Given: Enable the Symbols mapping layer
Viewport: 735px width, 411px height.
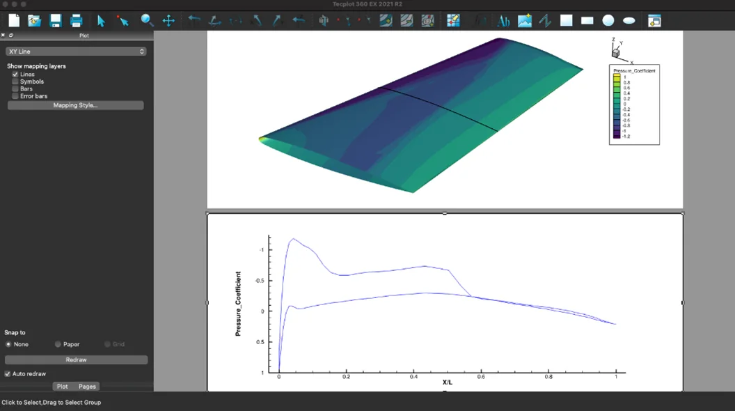Looking at the screenshot, I should [x=15, y=82].
